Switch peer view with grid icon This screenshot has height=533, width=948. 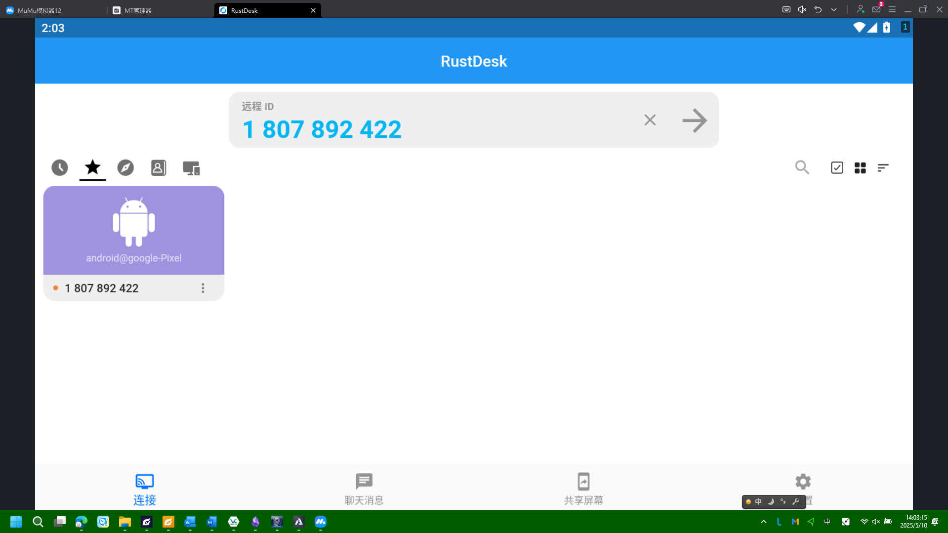(x=860, y=168)
